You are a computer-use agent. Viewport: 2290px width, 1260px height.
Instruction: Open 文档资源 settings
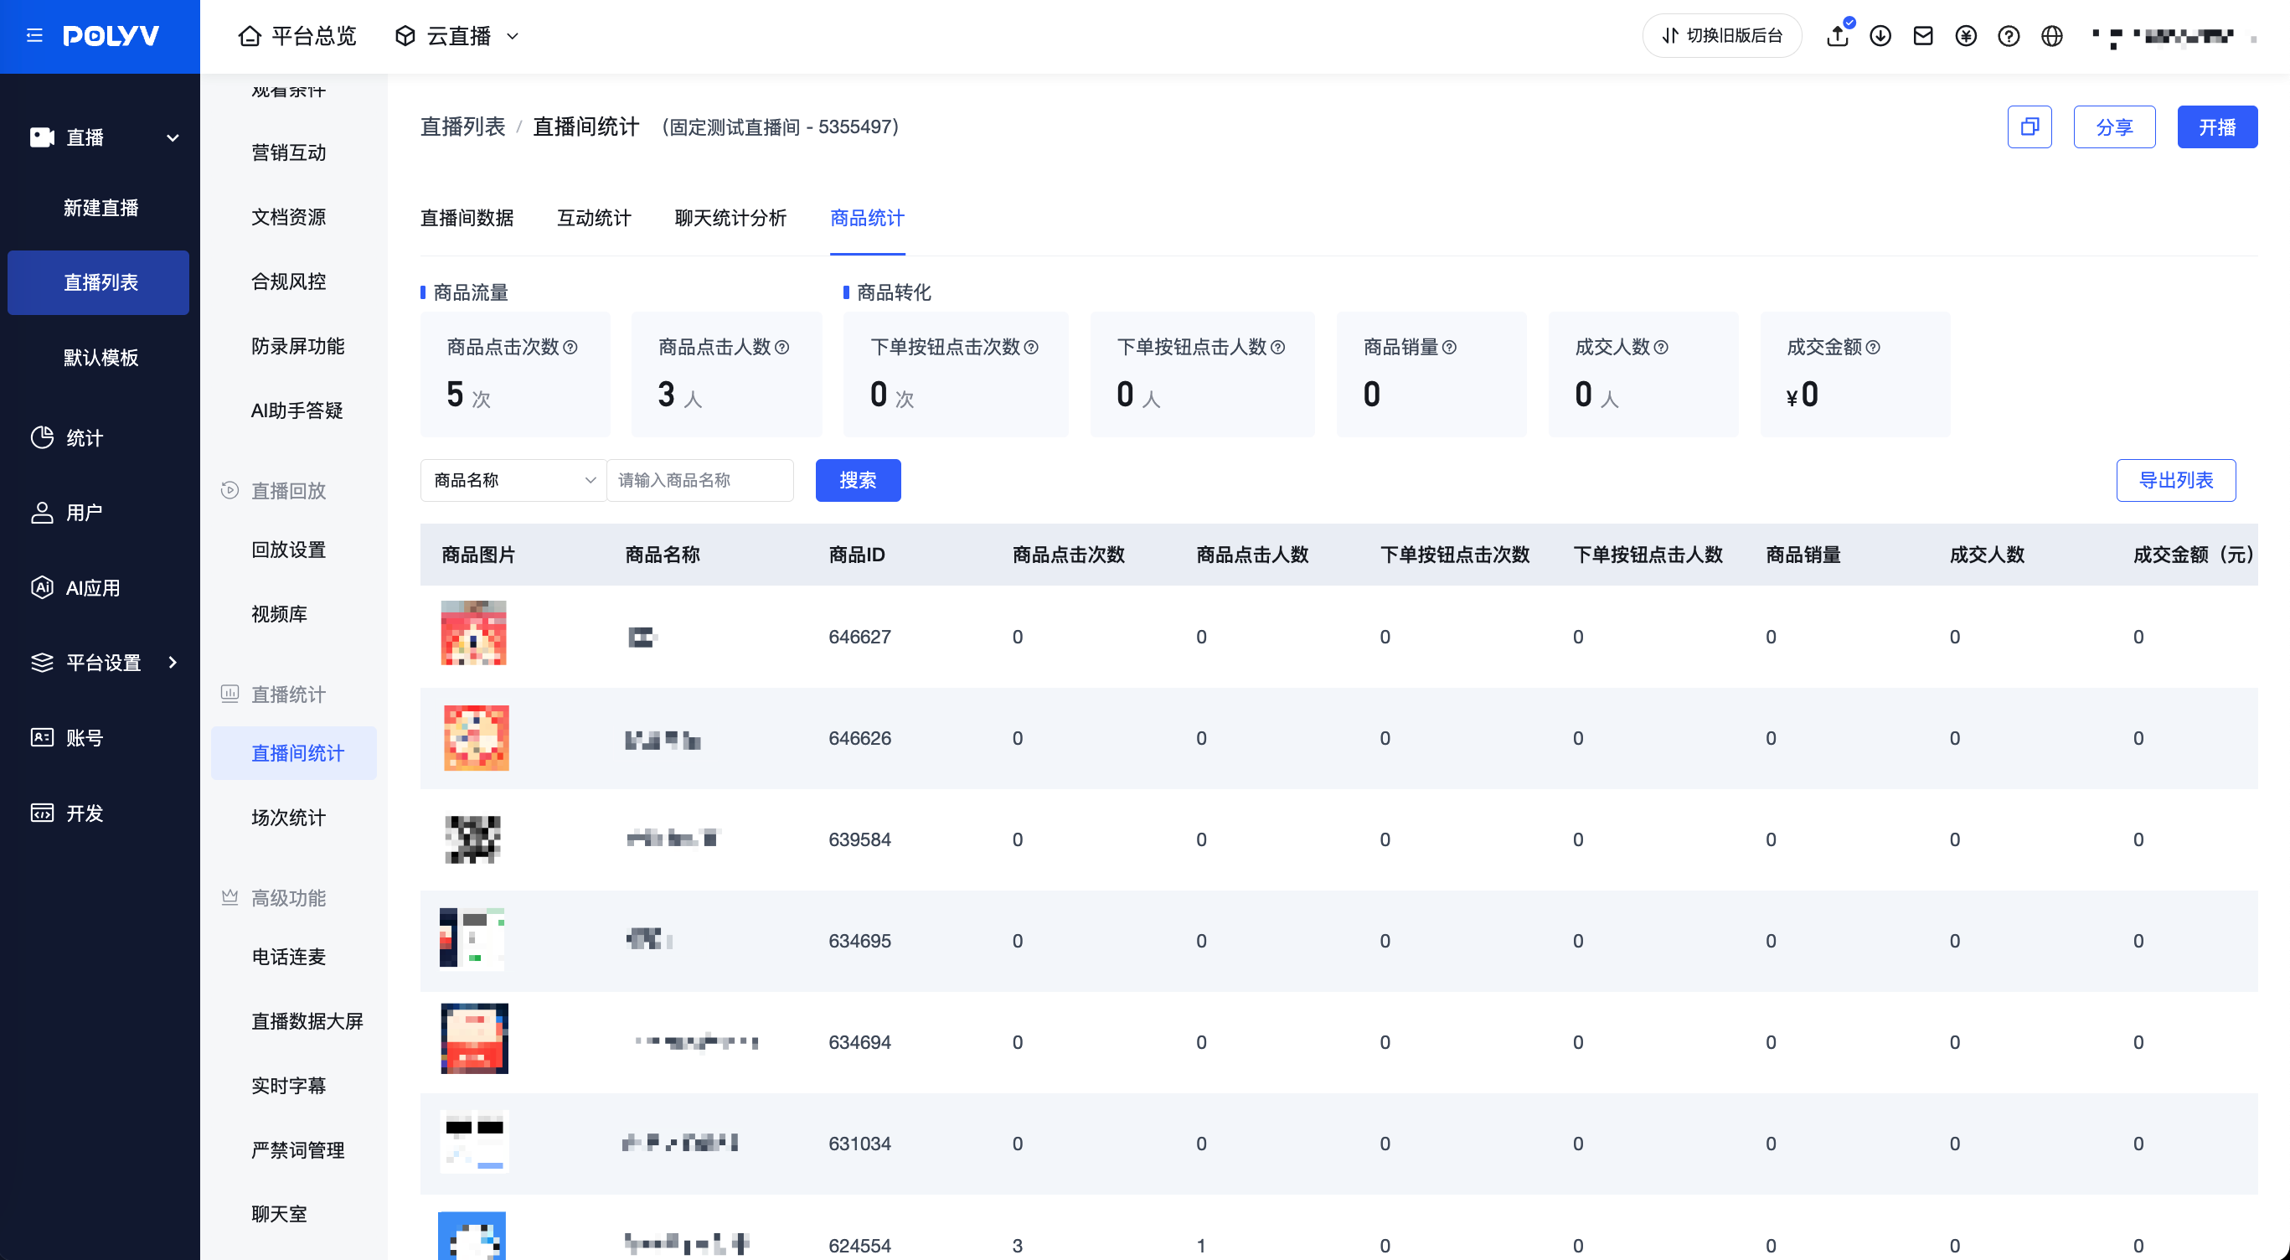[x=288, y=217]
